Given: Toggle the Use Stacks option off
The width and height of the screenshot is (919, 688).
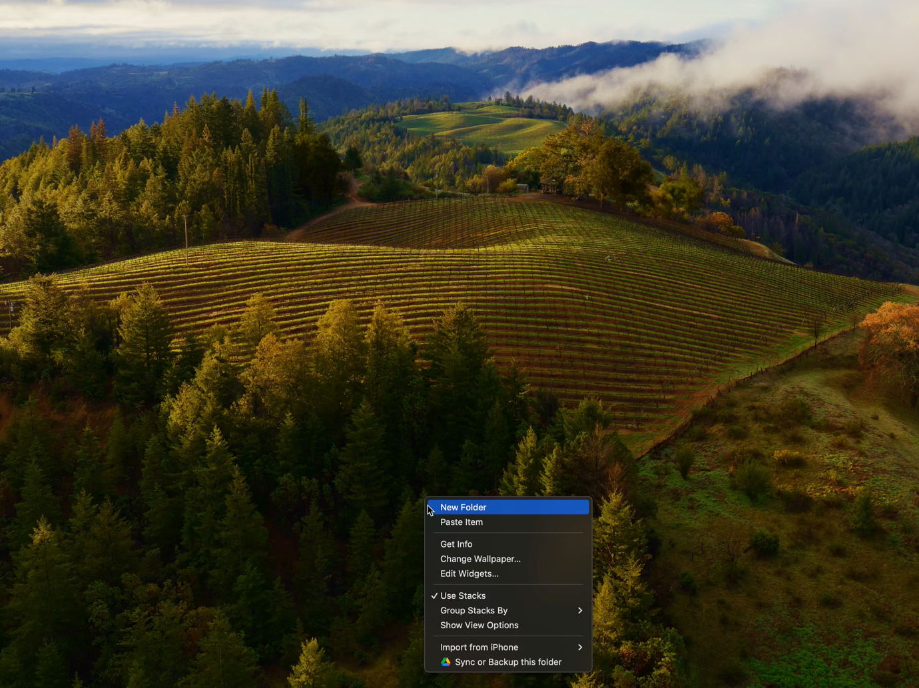Looking at the screenshot, I should click(463, 596).
